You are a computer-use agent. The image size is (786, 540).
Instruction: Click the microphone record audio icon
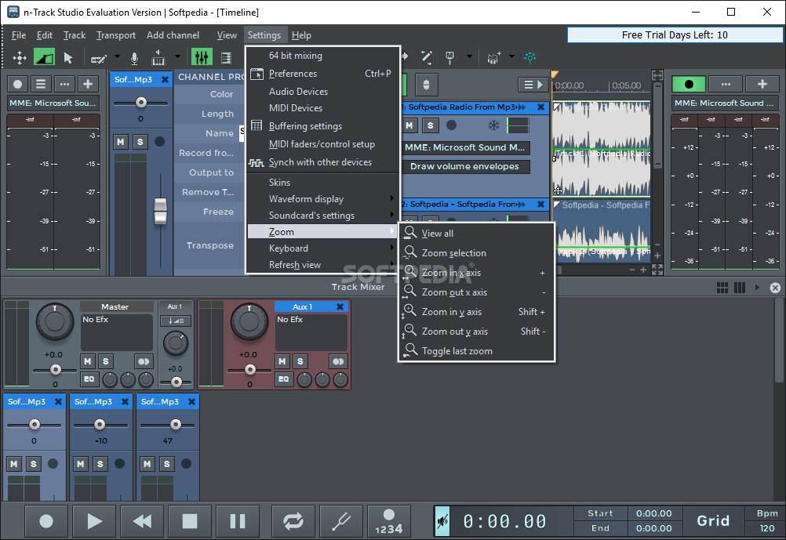pyautogui.click(x=134, y=58)
